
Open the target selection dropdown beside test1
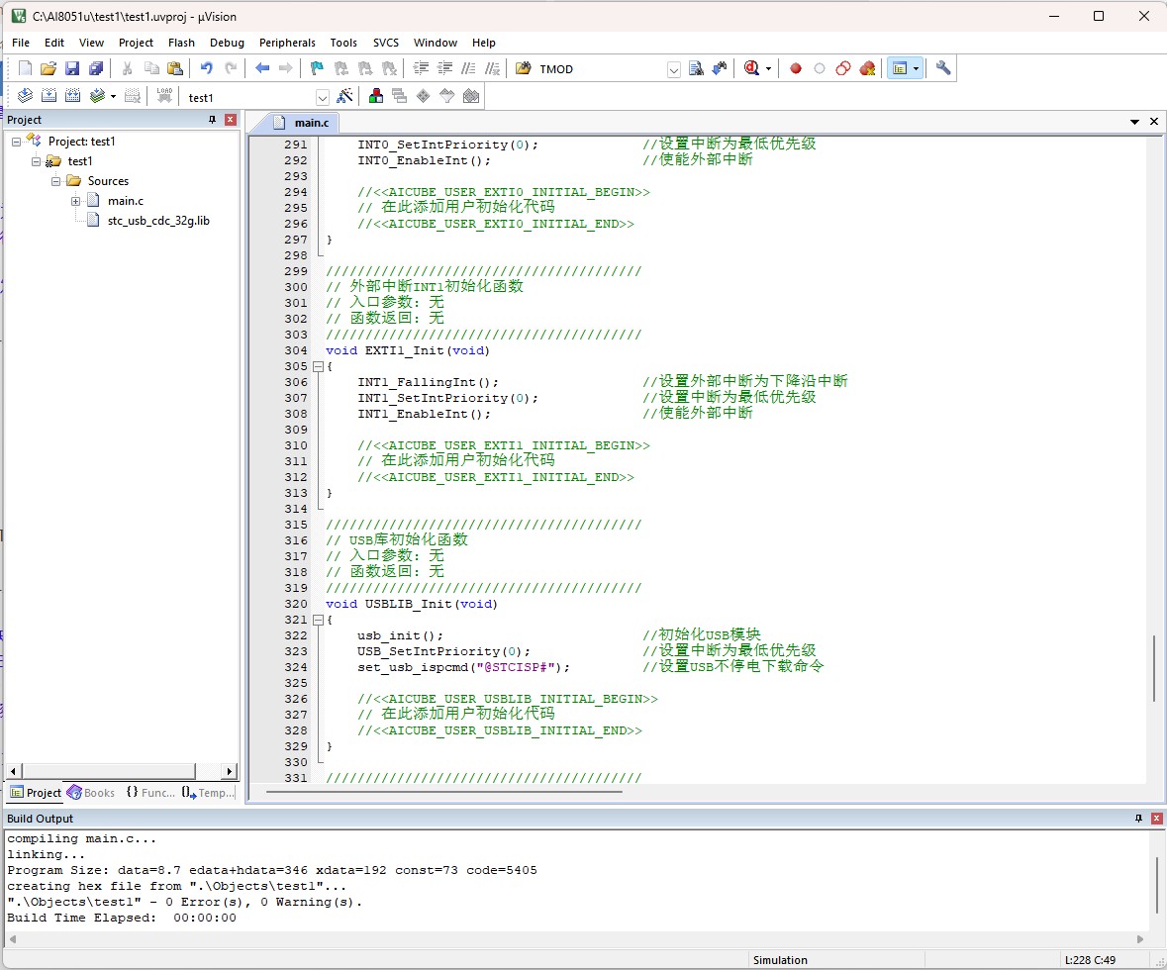323,98
